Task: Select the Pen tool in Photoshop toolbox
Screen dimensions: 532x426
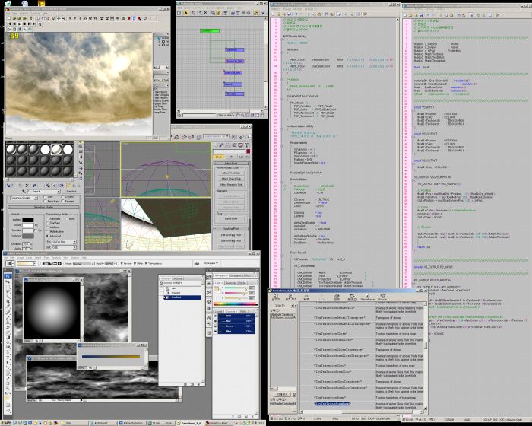Action: 8,353
